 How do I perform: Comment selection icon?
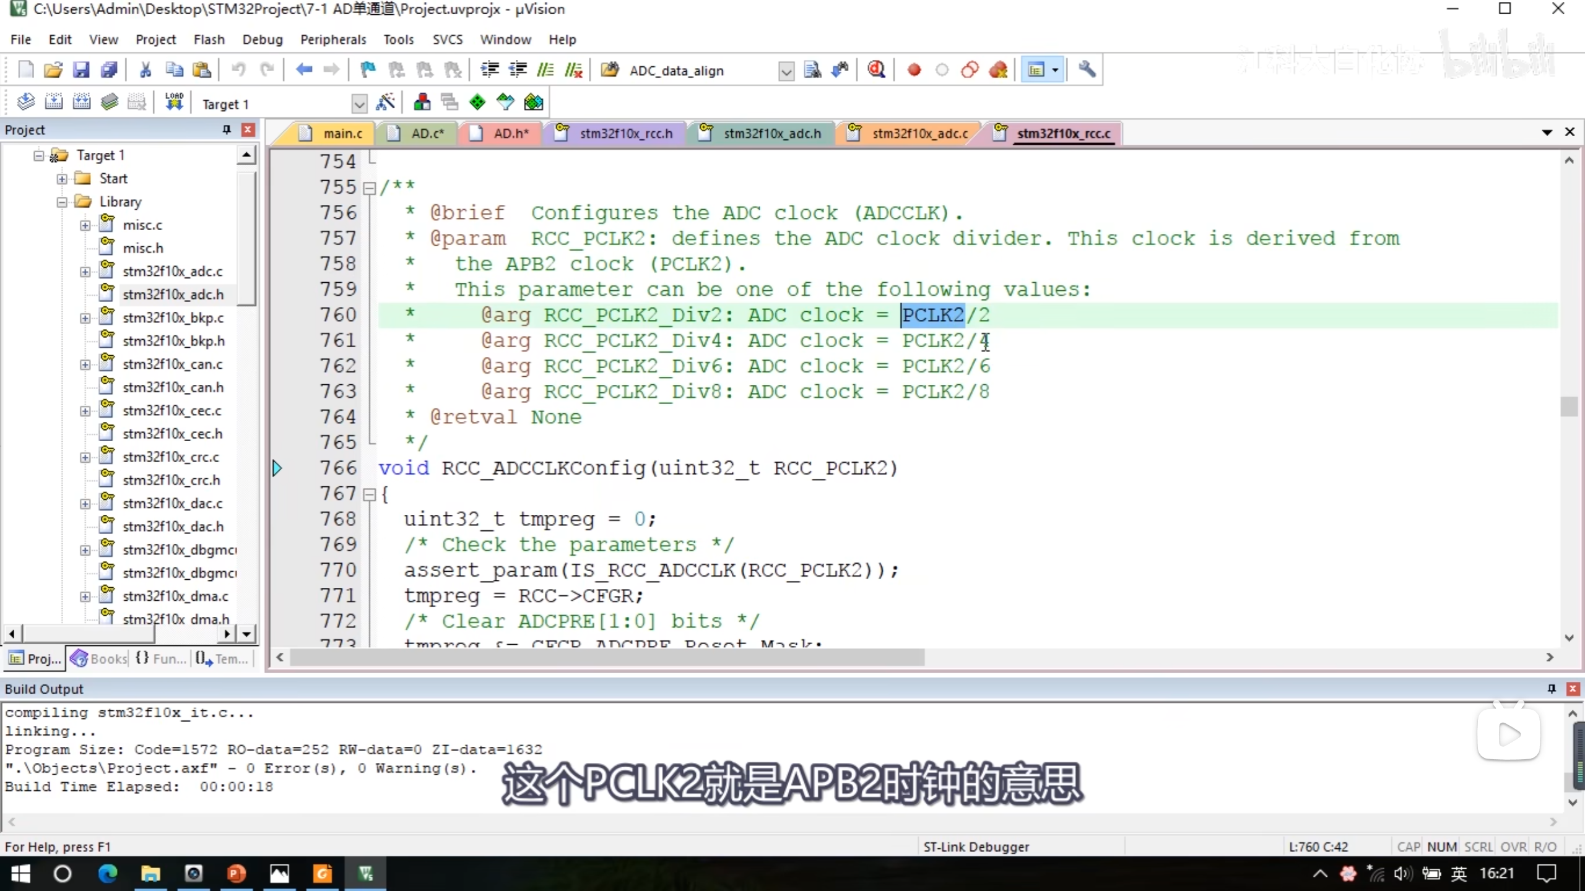click(545, 70)
